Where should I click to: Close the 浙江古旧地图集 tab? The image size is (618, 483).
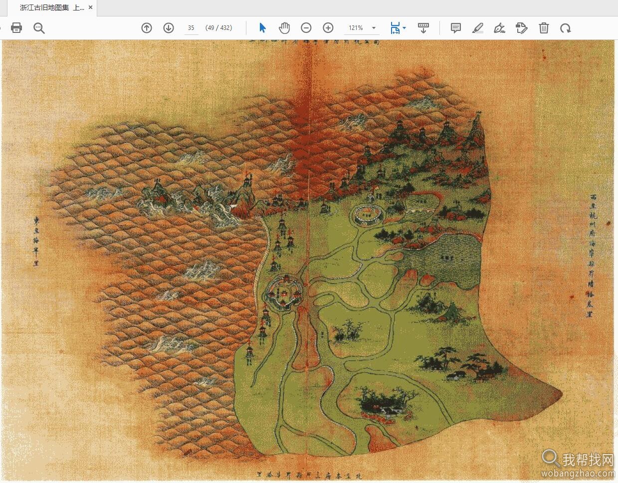click(90, 7)
